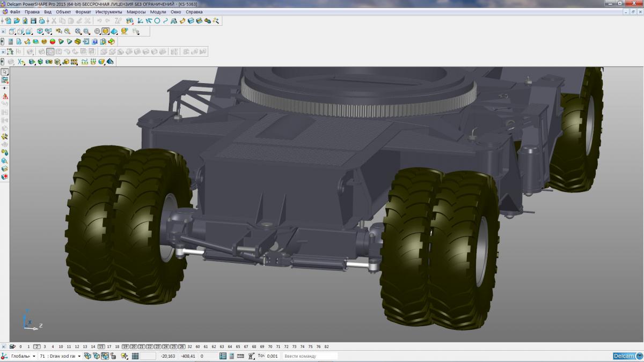Viewport: 644px width, 362px height.
Task: Select the Workplane creation tool
Action: tap(140, 21)
